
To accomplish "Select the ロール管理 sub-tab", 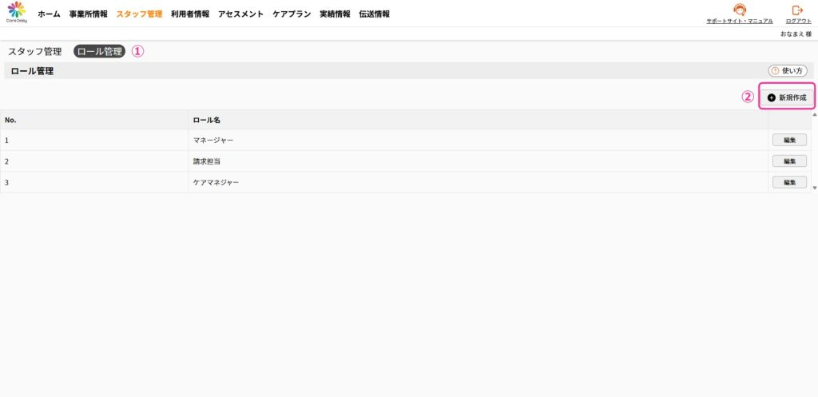I will (99, 51).
